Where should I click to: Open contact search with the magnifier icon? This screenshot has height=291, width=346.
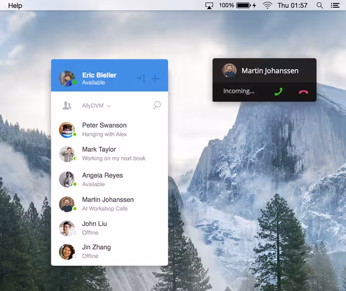157,105
